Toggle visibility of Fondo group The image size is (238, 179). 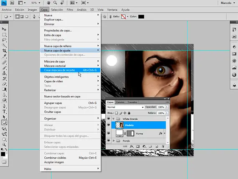click(x=109, y=141)
